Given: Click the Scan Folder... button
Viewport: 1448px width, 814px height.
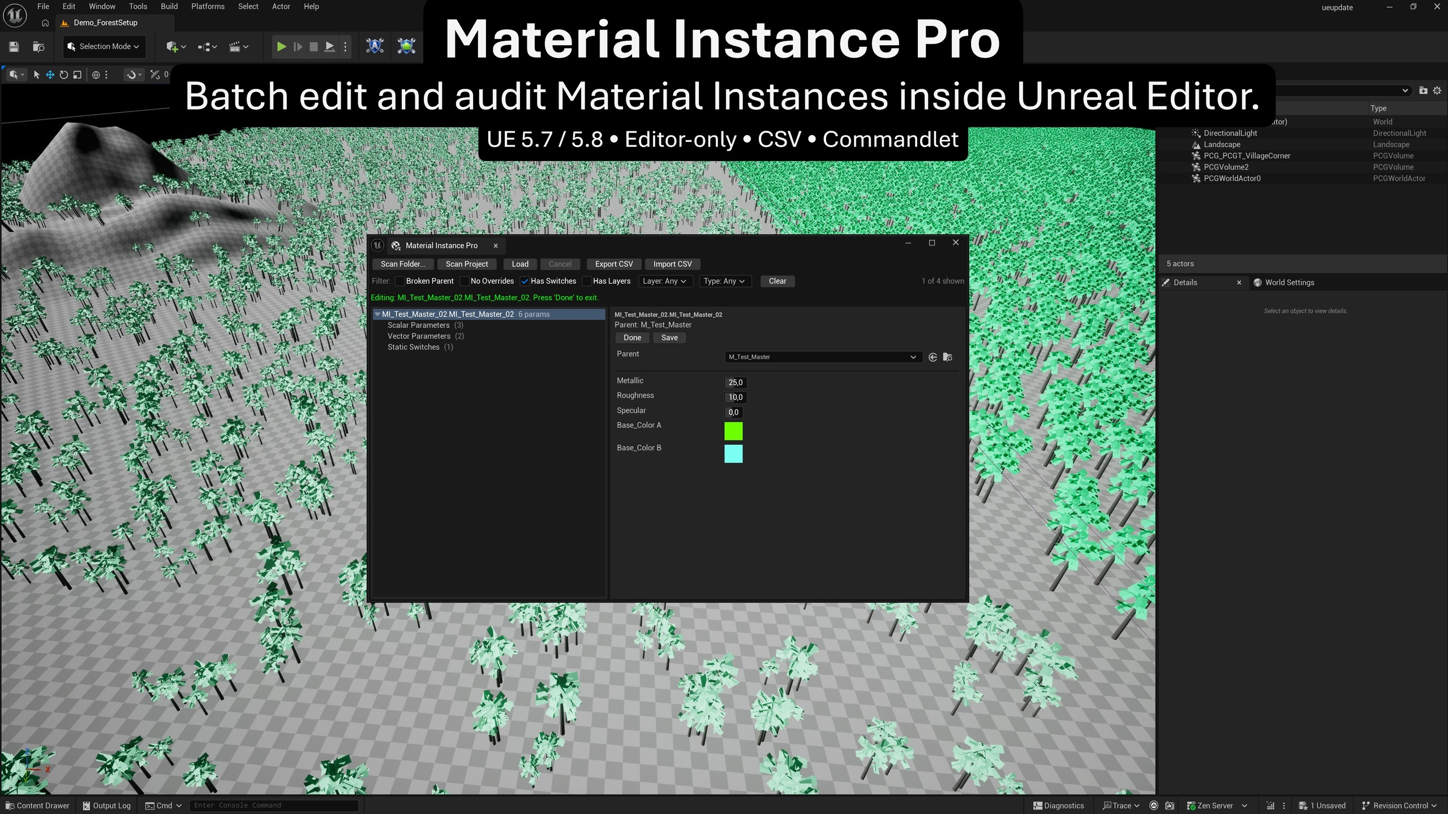Looking at the screenshot, I should pyautogui.click(x=403, y=264).
